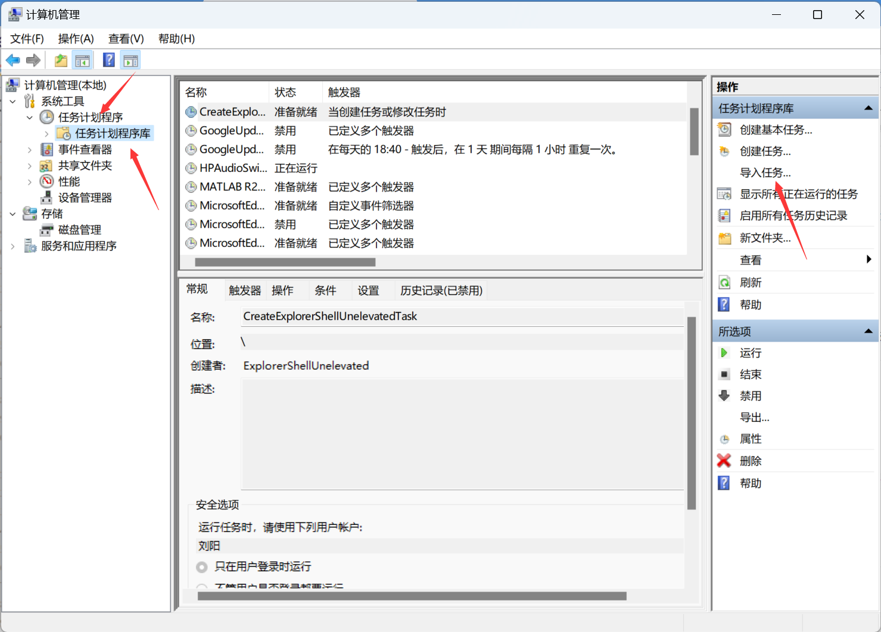Click the 属性 clock icon
Screen dimensions: 881x632
[x=724, y=439]
